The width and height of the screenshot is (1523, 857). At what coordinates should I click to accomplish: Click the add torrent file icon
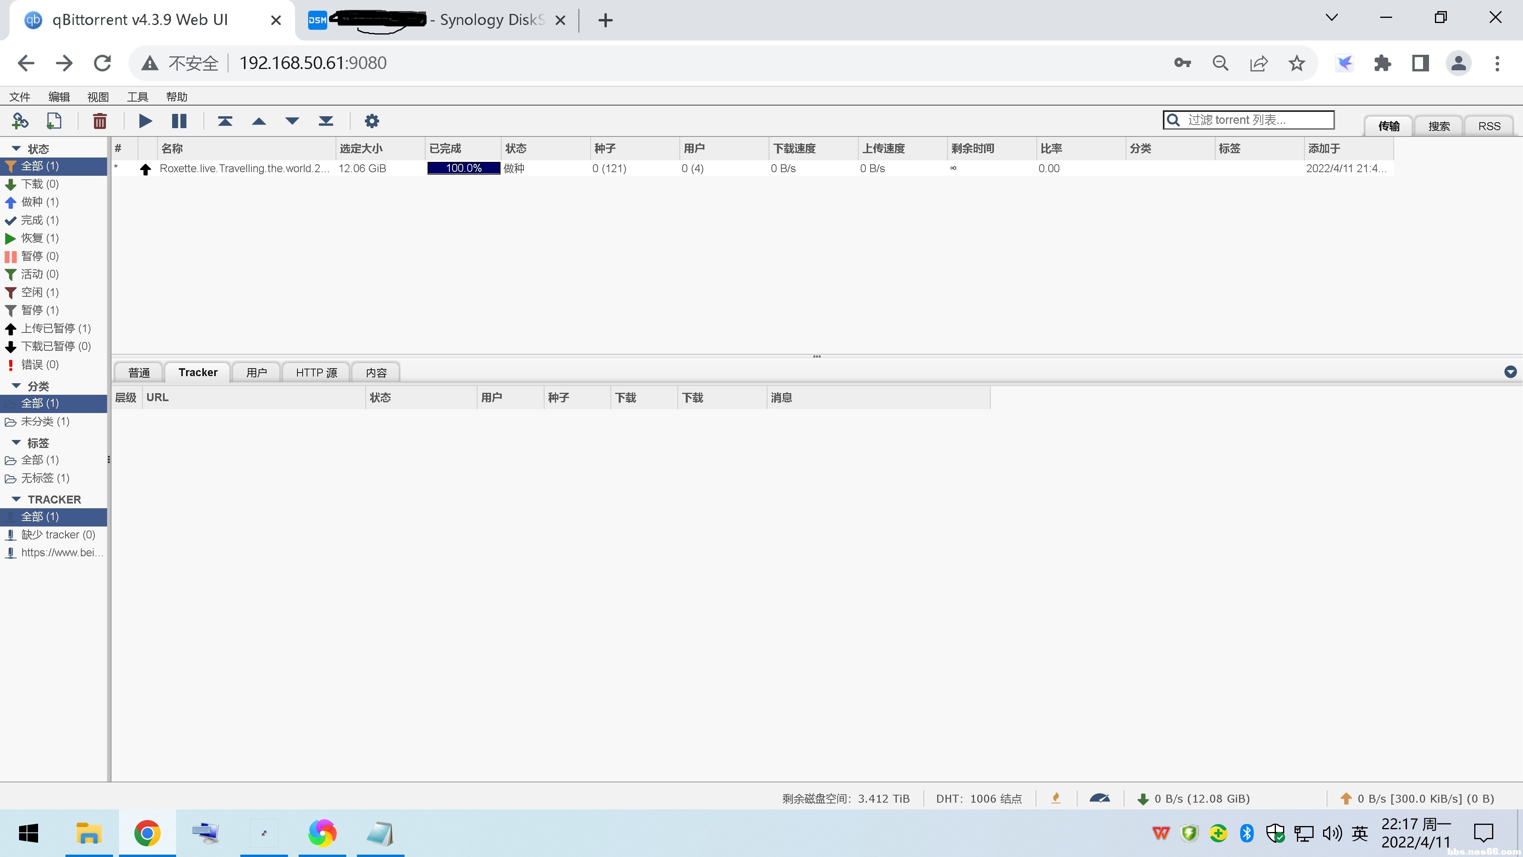pyautogui.click(x=54, y=121)
